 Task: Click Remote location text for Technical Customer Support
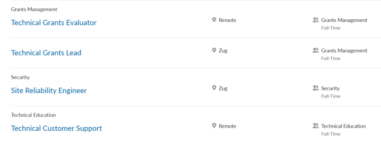point(228,126)
